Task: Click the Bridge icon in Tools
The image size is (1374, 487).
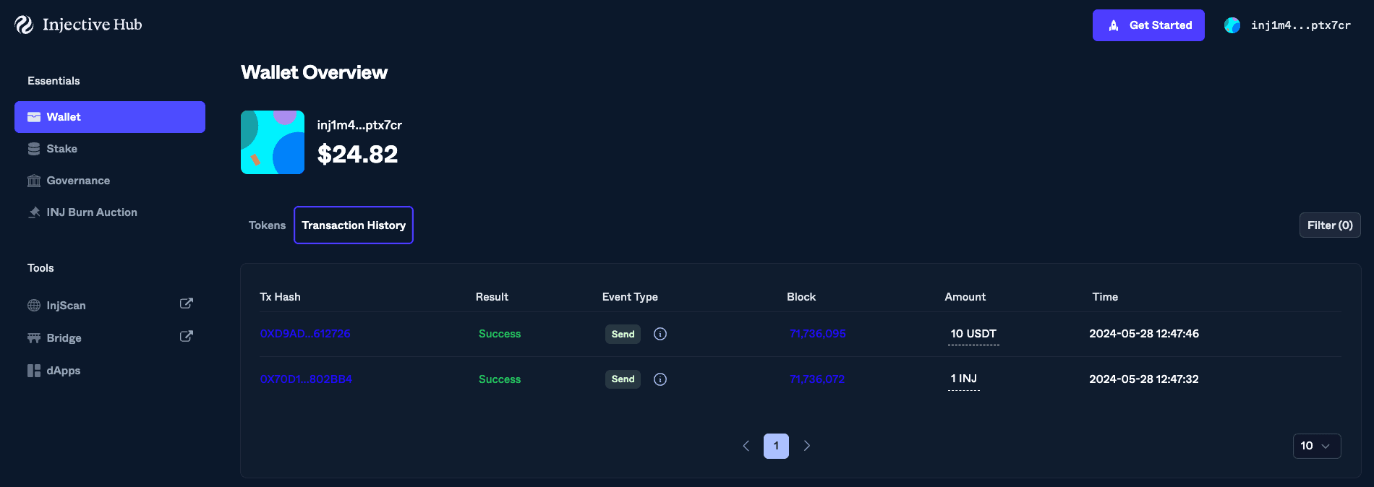Action: coord(34,338)
